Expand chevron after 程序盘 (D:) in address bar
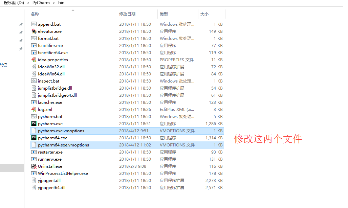 [x=28, y=3]
